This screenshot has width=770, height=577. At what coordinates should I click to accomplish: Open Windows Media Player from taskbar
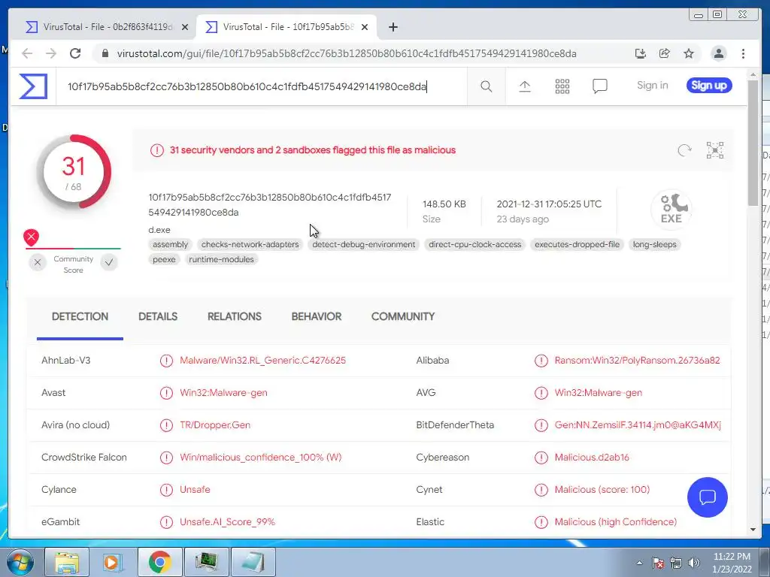click(x=113, y=562)
